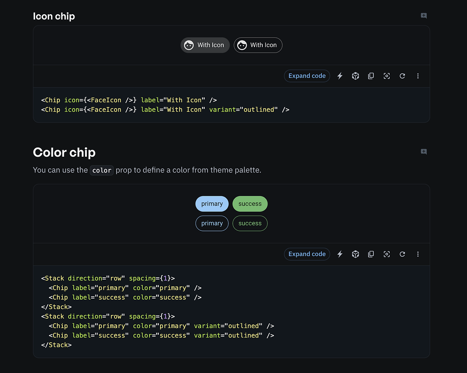
Task: Click code line Chip label="success" color="success" variant="outlined"
Action: click(162, 335)
